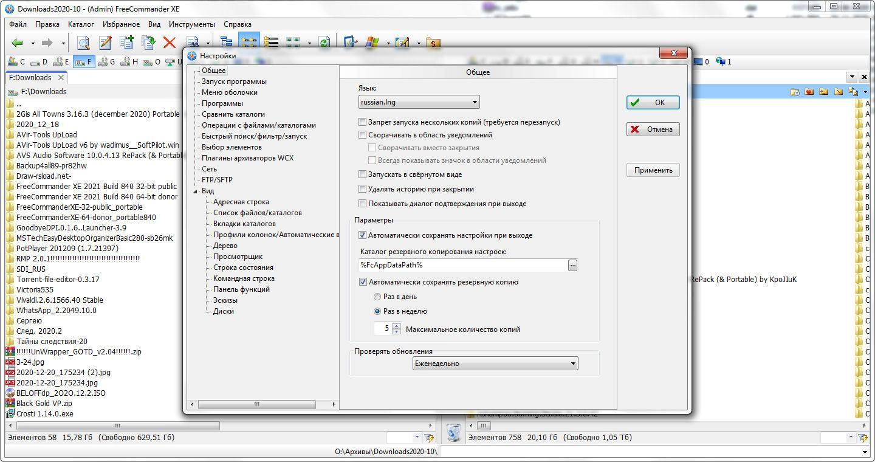Open the views dropdown arrow beside thumbnails icon

point(309,43)
